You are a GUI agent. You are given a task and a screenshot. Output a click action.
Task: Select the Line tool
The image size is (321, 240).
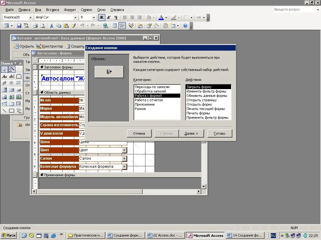pos(4,111)
